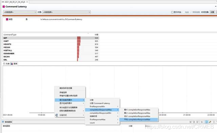
Task: Expand completionResponseMin submenu
Action: point(102,113)
